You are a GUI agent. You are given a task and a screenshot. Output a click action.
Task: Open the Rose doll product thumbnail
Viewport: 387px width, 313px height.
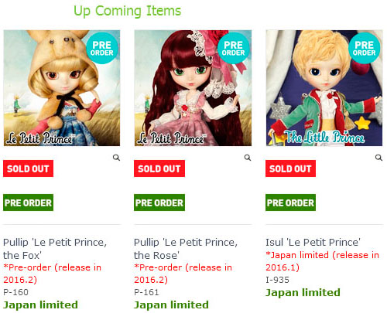tap(193, 88)
